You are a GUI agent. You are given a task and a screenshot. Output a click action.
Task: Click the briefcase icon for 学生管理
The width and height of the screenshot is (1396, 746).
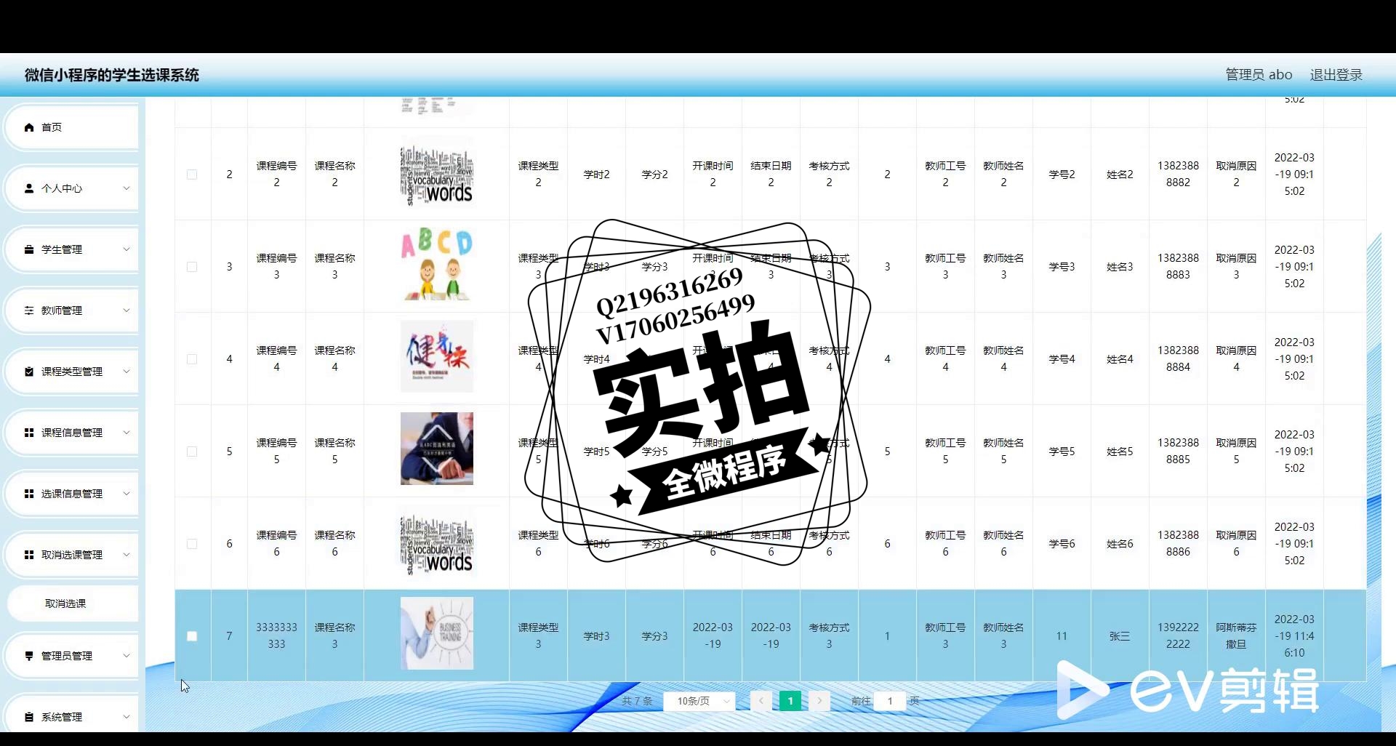[29, 249]
